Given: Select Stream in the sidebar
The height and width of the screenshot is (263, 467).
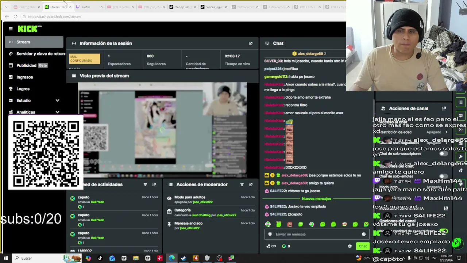Looking at the screenshot, I should click(x=34, y=42).
